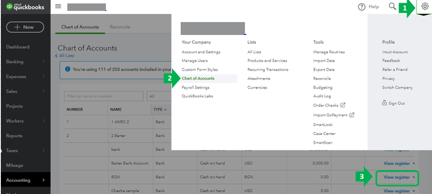This screenshot has width=432, height=194.
Task: Expand Expenses sidebar chevron
Action: (x=44, y=76)
